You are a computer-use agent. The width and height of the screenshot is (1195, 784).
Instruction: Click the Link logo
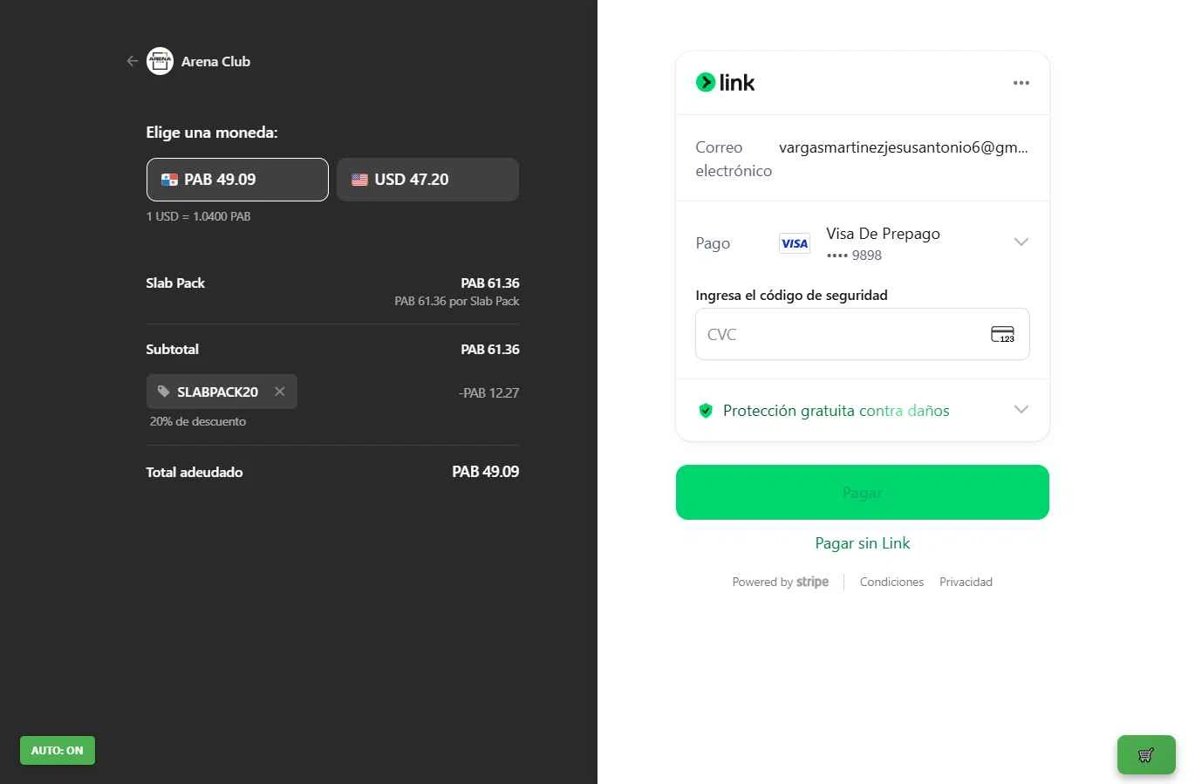(725, 83)
